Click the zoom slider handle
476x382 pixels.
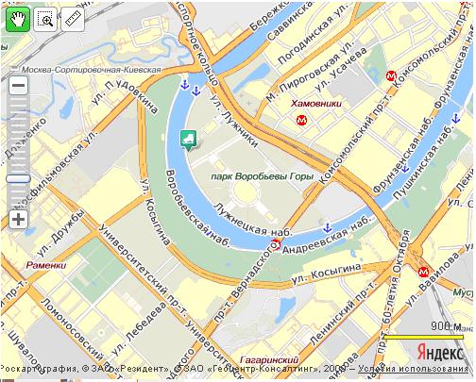point(18,178)
